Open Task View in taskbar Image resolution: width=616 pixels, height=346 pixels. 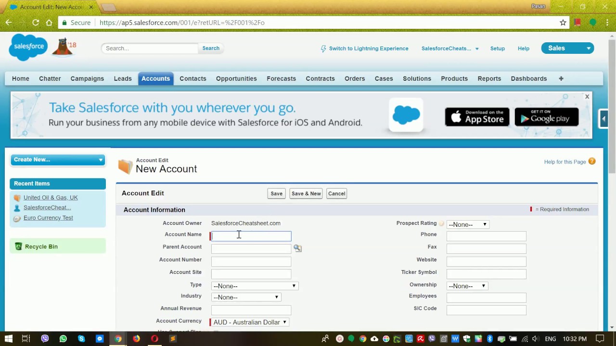26,339
